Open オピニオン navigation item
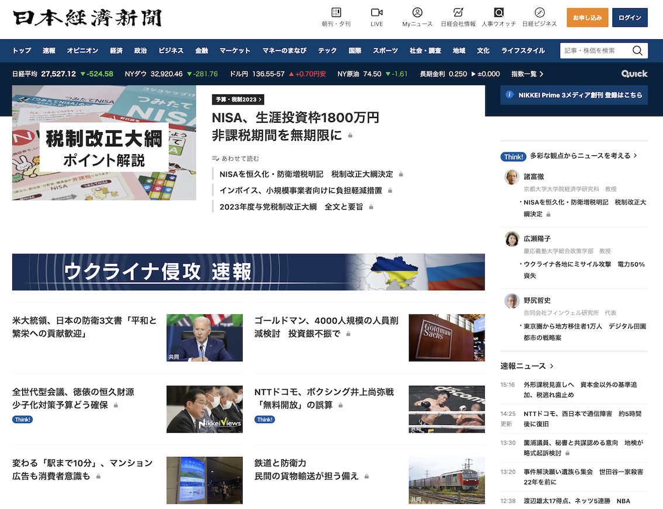 pyautogui.click(x=82, y=51)
